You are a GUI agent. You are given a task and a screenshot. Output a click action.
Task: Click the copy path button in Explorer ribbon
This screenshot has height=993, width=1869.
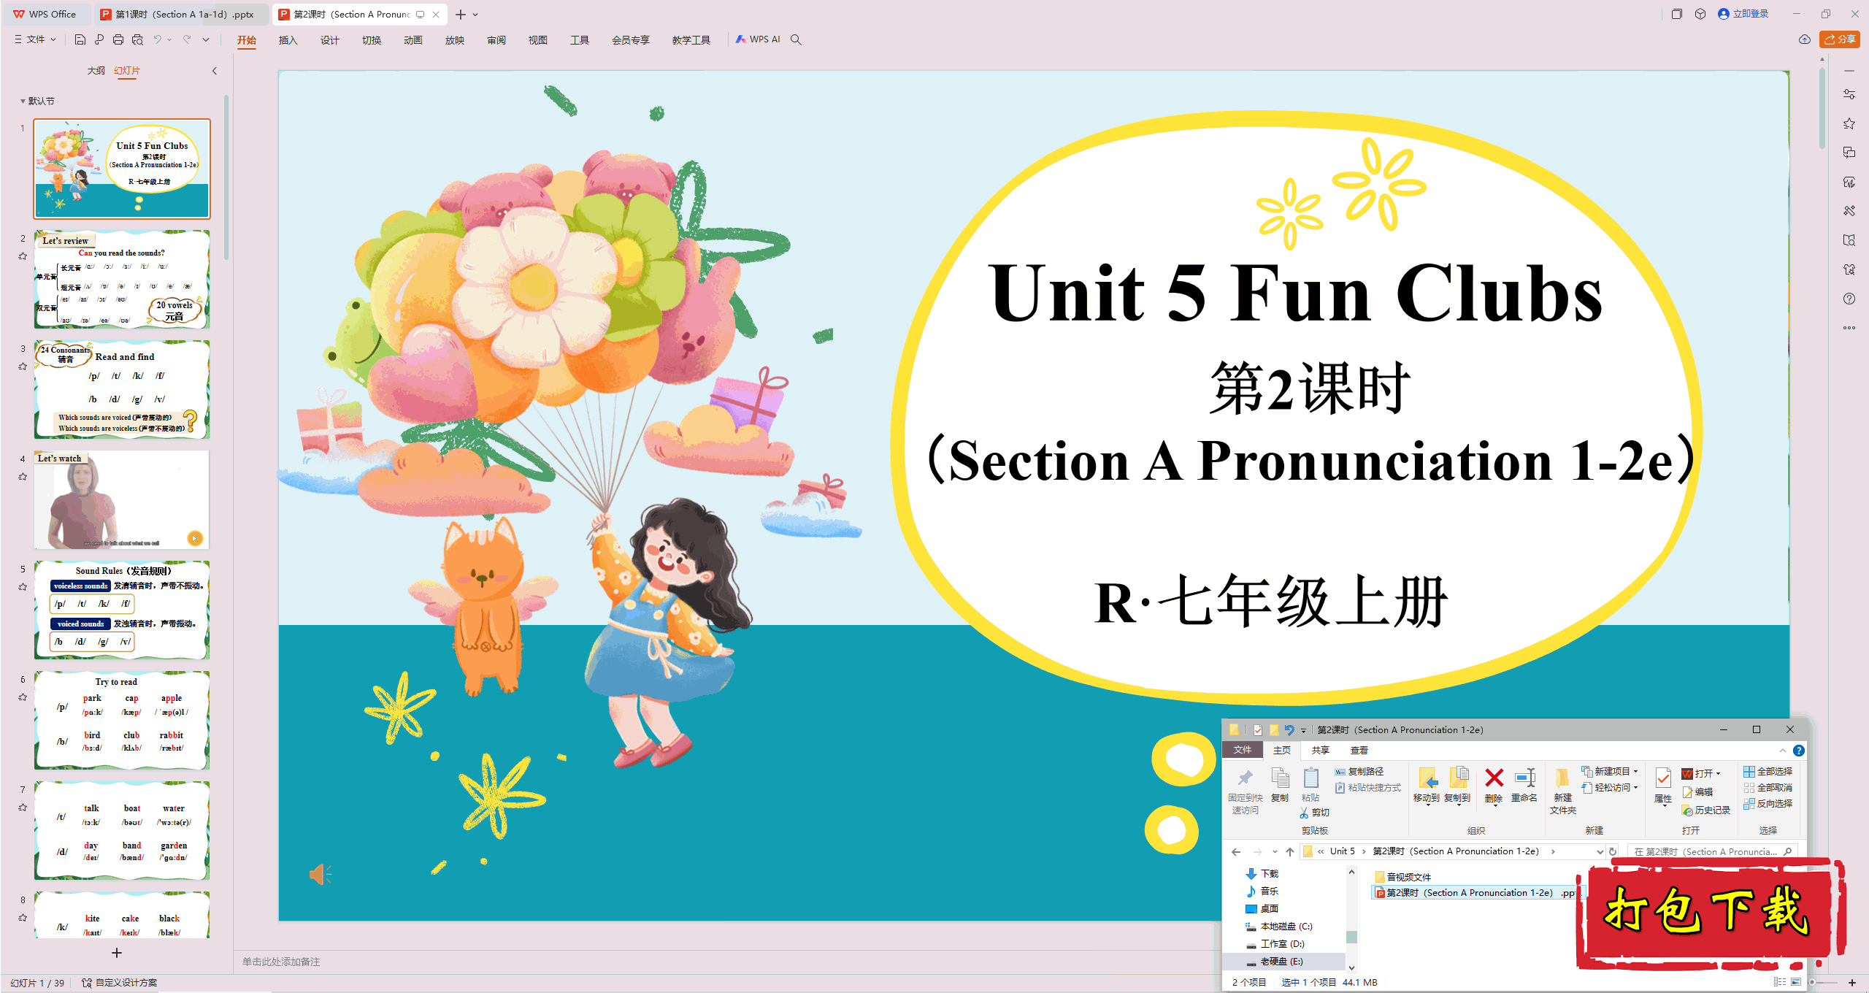click(1359, 771)
